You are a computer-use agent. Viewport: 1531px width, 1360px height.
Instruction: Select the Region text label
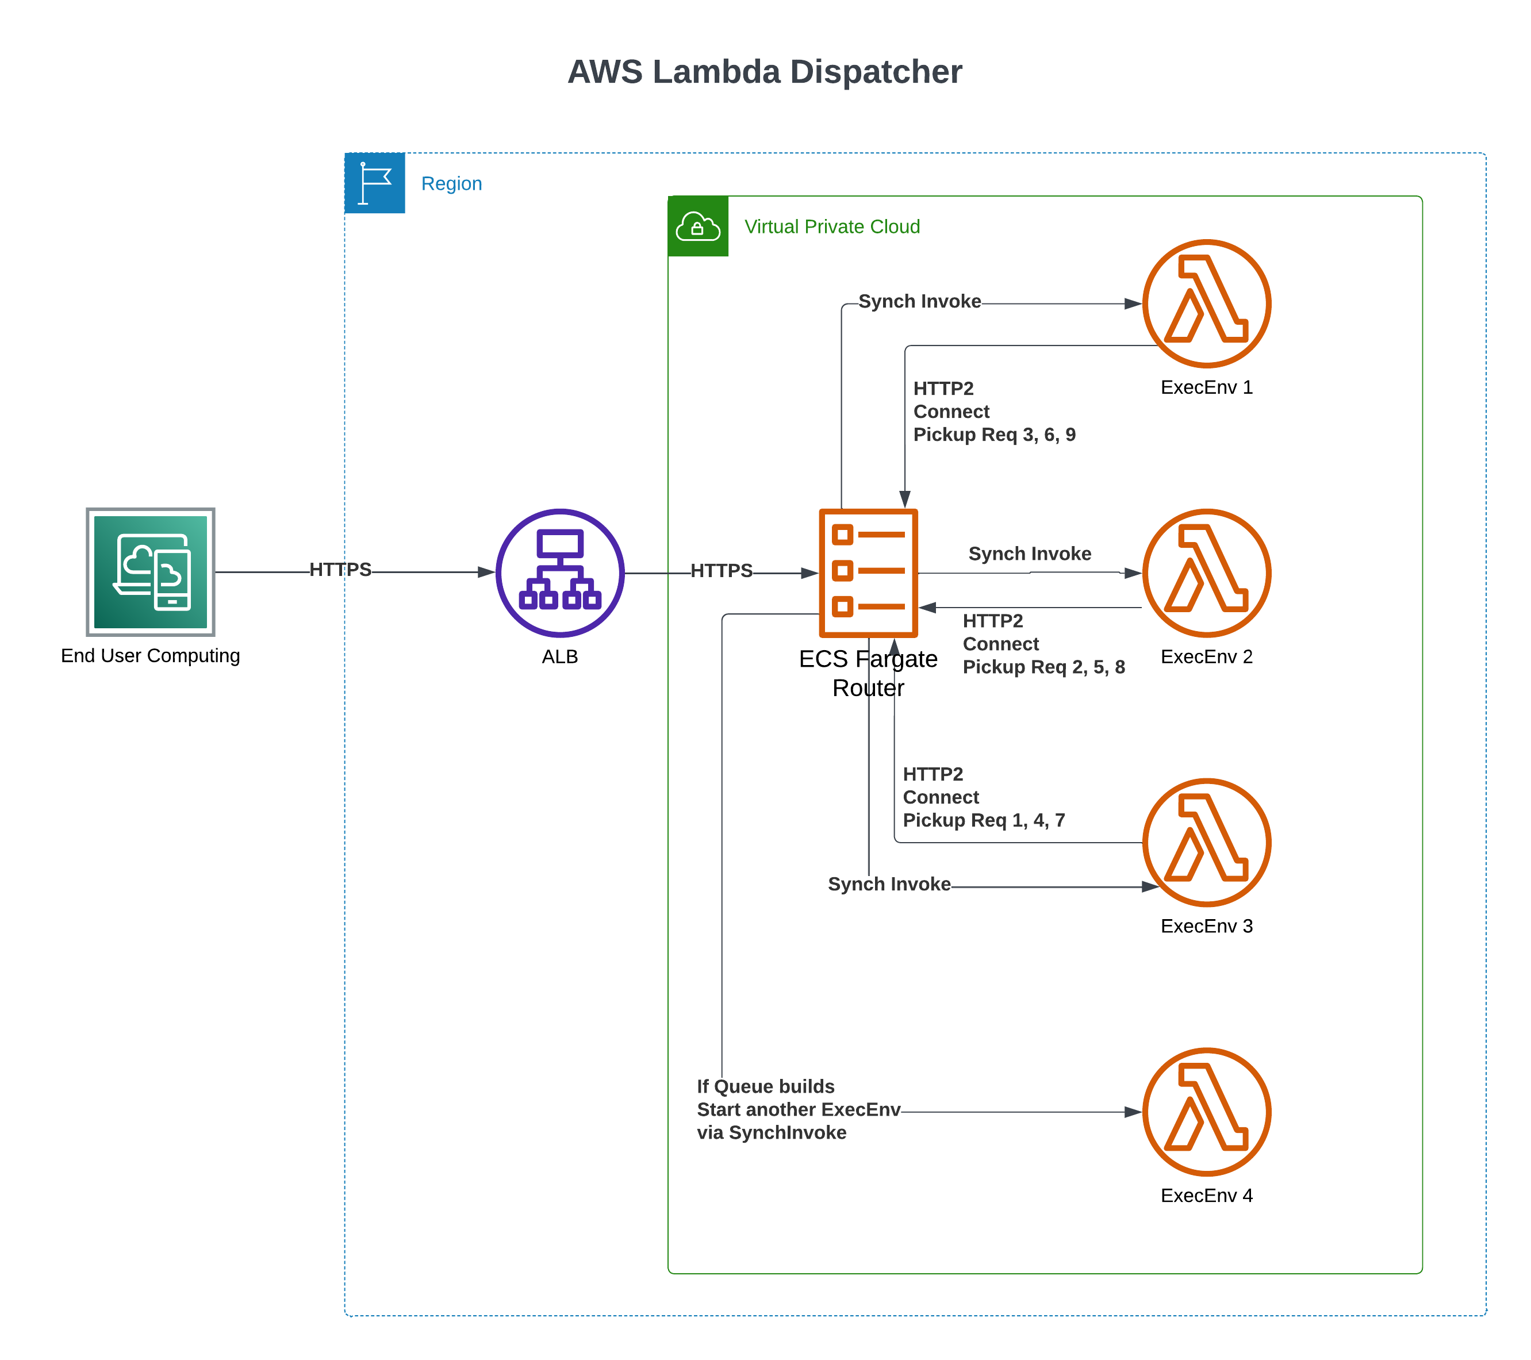(451, 183)
